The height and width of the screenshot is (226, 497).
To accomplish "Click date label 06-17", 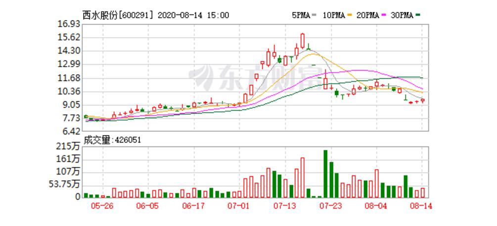I will click(193, 206).
